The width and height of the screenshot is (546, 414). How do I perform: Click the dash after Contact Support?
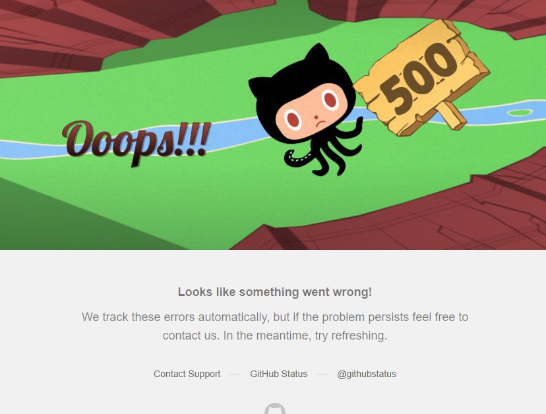pos(235,374)
